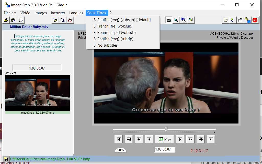This screenshot has height=164, width=262.
Task: Select English [eng] (subrip) subtitle track
Action: tap(113, 39)
